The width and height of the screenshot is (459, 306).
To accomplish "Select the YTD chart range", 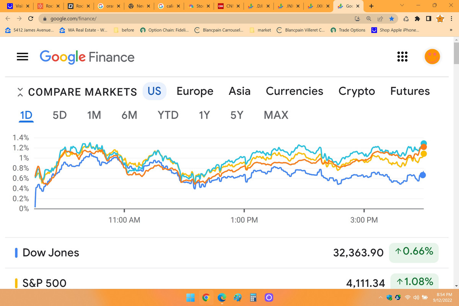I will [168, 115].
